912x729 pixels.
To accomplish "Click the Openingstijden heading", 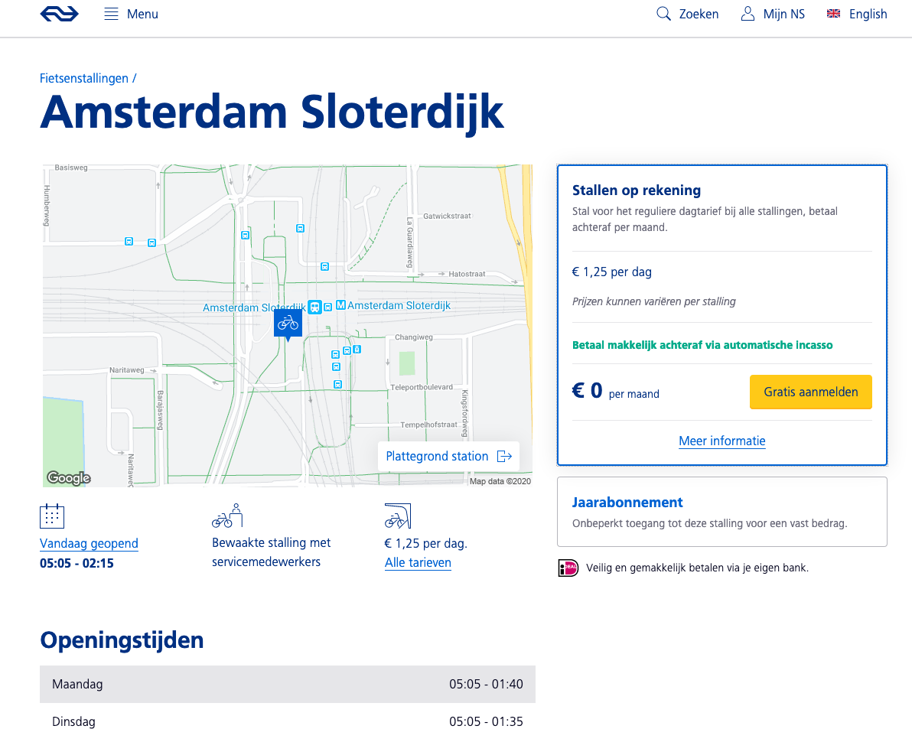I will (122, 640).
